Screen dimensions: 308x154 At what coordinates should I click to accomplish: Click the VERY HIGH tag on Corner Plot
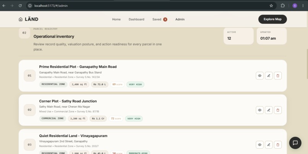(x=134, y=118)
